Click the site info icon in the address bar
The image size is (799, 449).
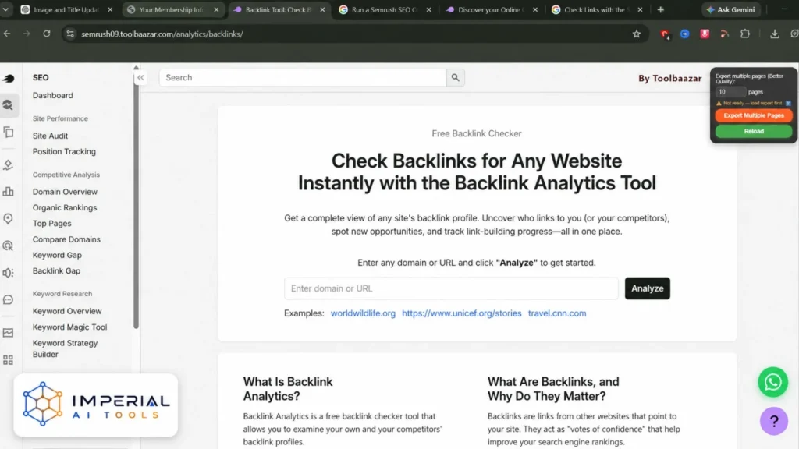tap(70, 34)
